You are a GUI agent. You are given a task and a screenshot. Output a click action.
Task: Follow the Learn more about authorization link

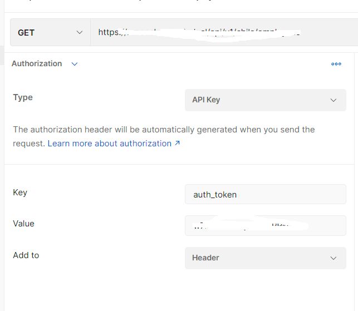(x=114, y=144)
